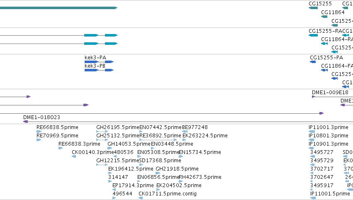Select the 3702647 EST entry
Image resolution: width=353 pixels, height=200 pixels.
(322, 177)
